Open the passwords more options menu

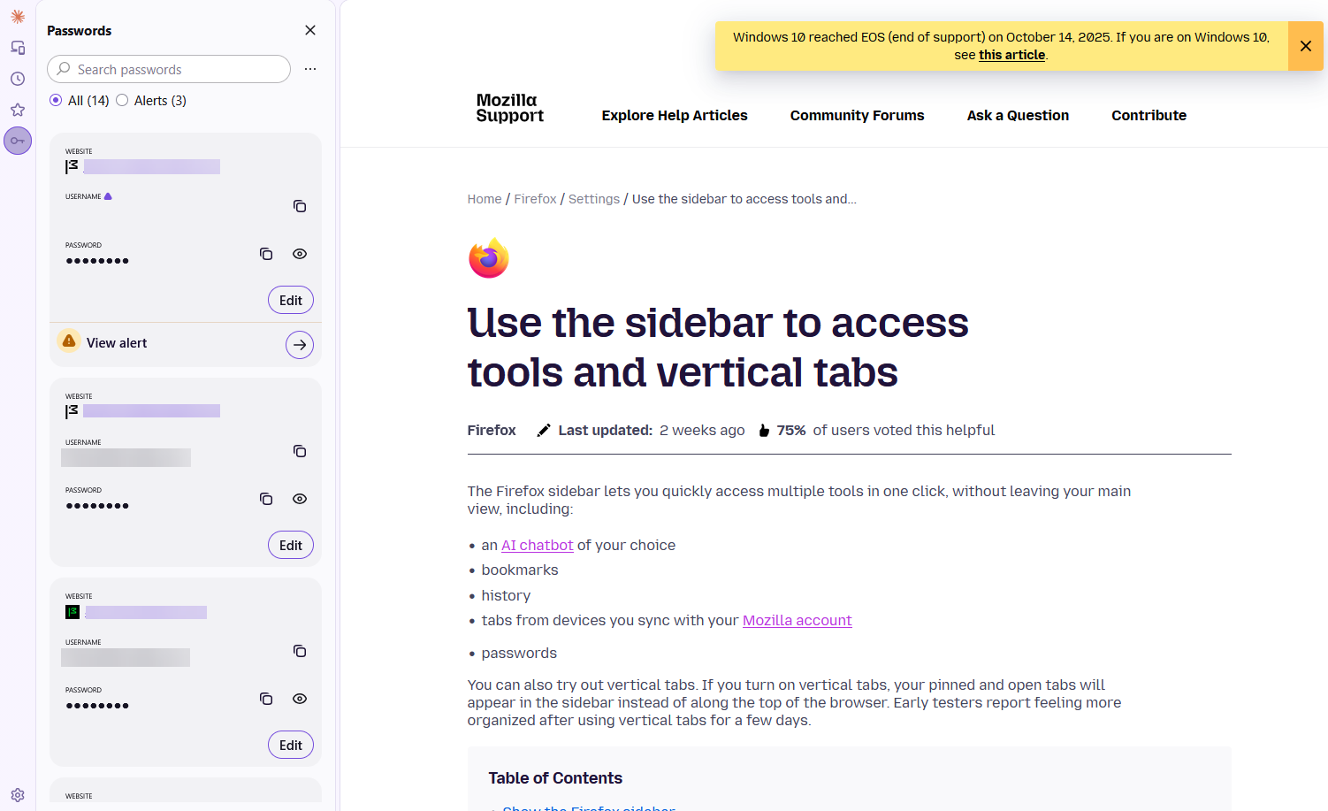(310, 69)
